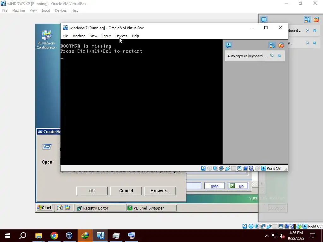323x242 pixels.
Task: Click USB indicator in windows 7 status bar
Action: (x=228, y=168)
